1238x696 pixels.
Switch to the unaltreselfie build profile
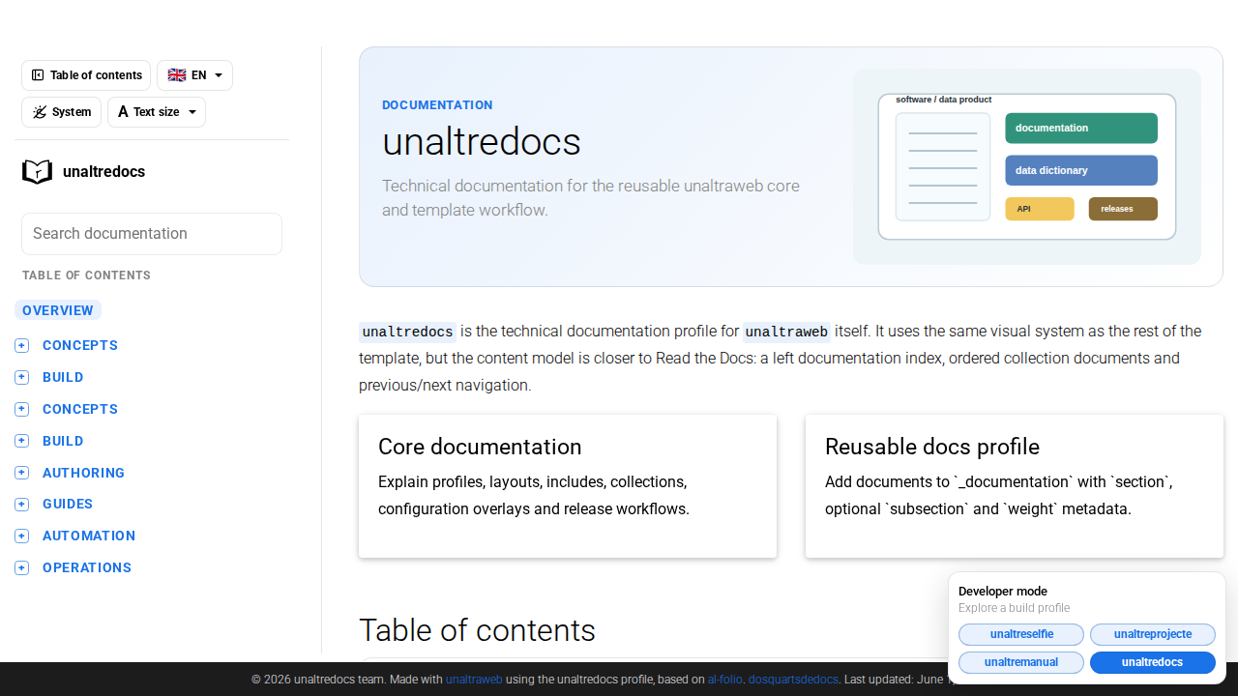click(1021, 634)
